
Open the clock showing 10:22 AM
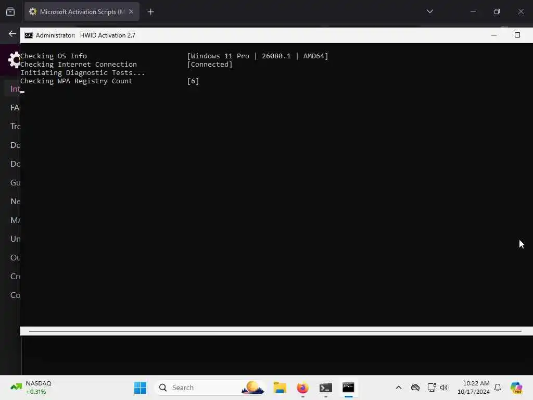coord(473,387)
